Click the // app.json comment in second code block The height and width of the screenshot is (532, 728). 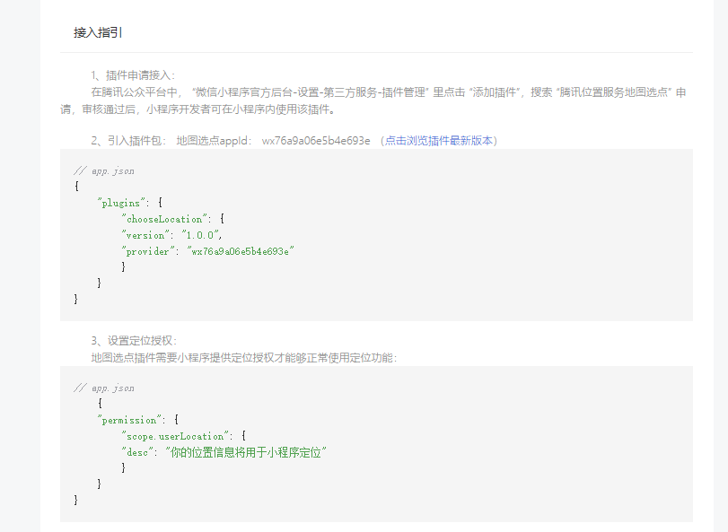pos(104,388)
